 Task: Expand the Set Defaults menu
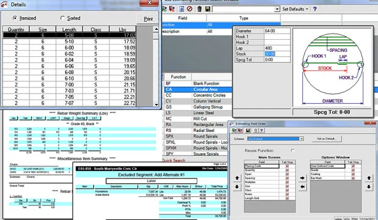click(x=295, y=9)
